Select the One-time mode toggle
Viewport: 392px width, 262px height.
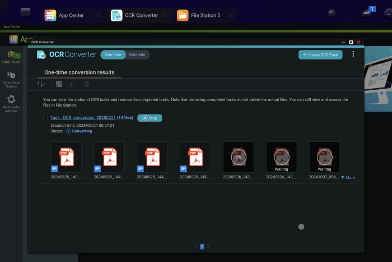click(113, 54)
